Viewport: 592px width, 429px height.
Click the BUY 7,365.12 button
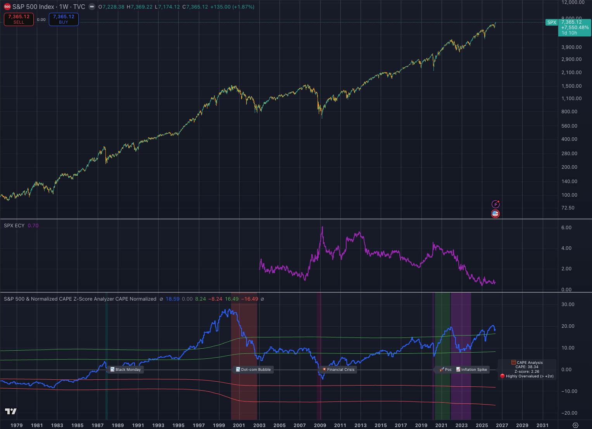tap(64, 19)
